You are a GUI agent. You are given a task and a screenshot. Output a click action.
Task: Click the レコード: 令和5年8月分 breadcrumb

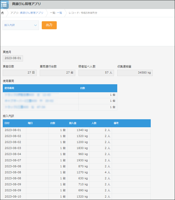[83, 13]
